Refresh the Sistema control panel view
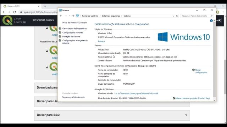This screenshot has width=227, height=127. (x=177, y=16)
